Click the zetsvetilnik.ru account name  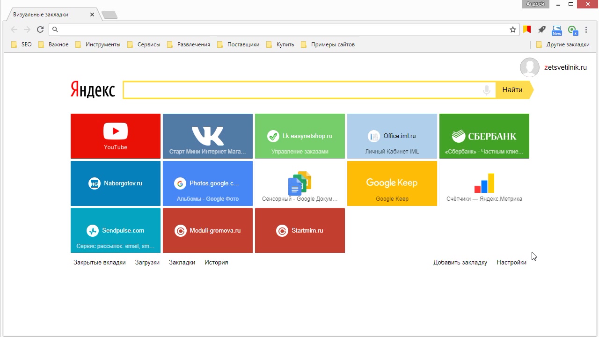(x=565, y=67)
